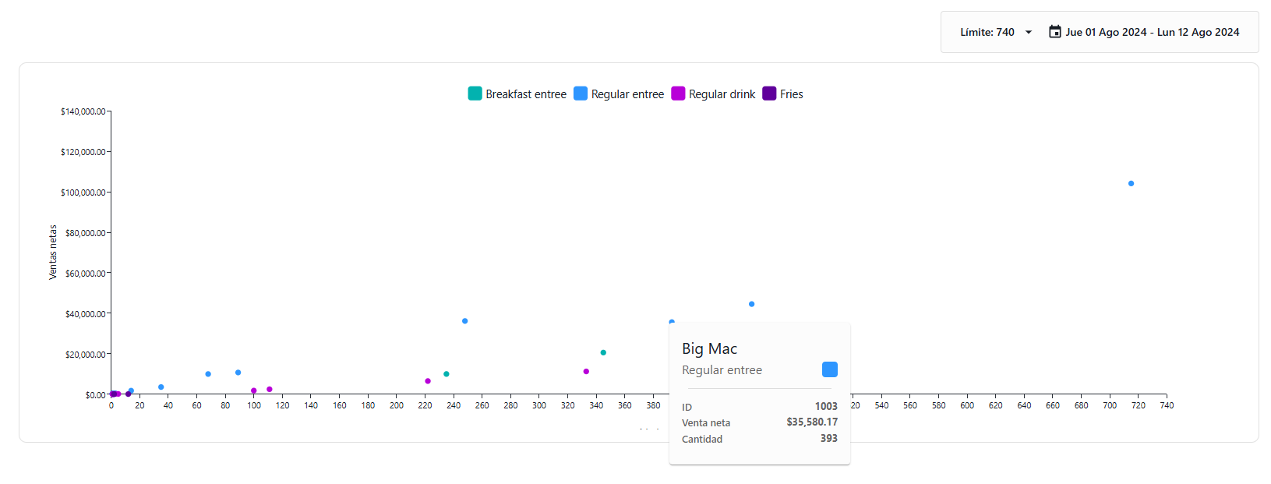The height and width of the screenshot is (484, 1271).
Task: Select the teal point at $20,000 level
Action: [x=603, y=352]
